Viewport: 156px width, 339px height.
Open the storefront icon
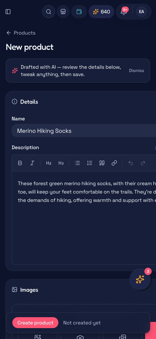(63, 12)
